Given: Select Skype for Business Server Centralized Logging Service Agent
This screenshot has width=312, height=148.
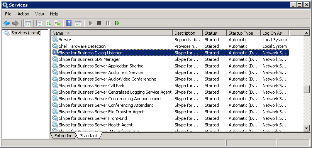Looking at the screenshot, I should pyautogui.click(x=115, y=92).
